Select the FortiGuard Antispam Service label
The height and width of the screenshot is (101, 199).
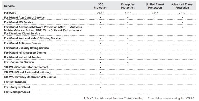(23, 43)
